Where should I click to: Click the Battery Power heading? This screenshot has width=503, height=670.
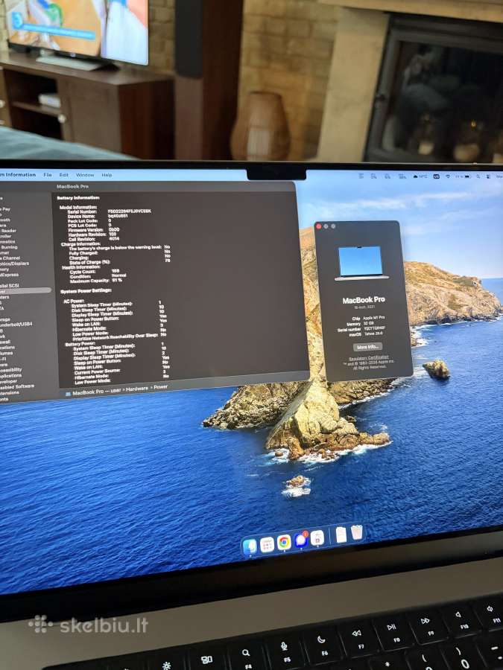[x=80, y=343]
